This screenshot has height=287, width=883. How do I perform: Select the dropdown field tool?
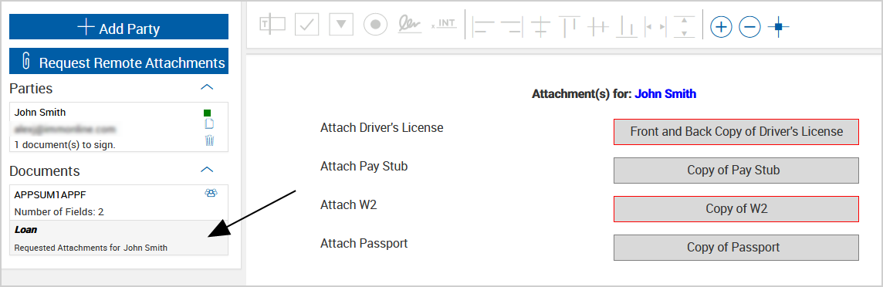[340, 24]
